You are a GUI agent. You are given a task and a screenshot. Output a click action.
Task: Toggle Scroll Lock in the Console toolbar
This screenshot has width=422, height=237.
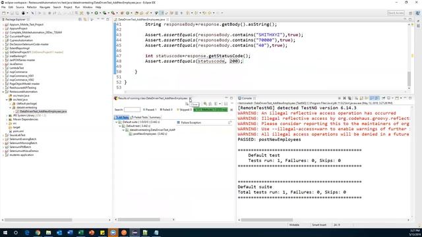pos(361,98)
